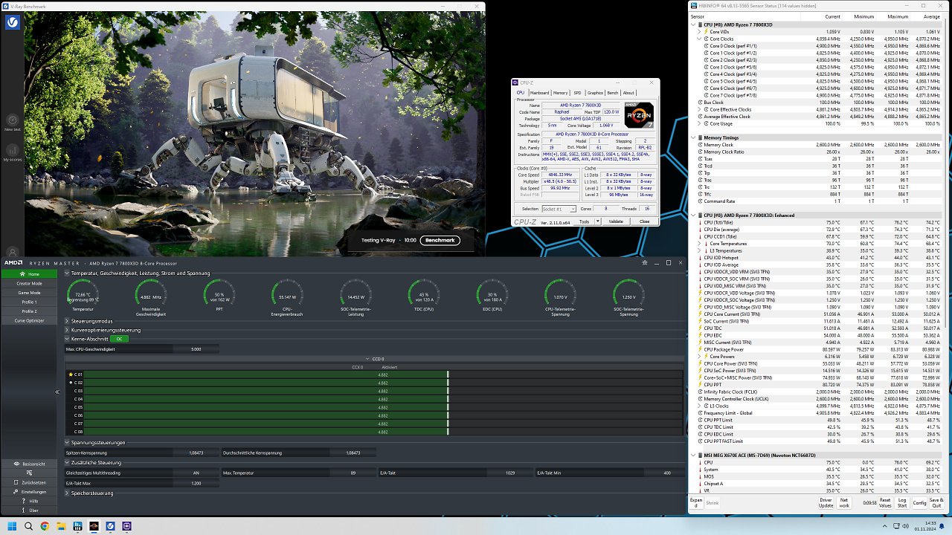Image resolution: width=952 pixels, height=535 pixels.
Task: Click the Benchmark button in V-Ray
Action: click(440, 240)
